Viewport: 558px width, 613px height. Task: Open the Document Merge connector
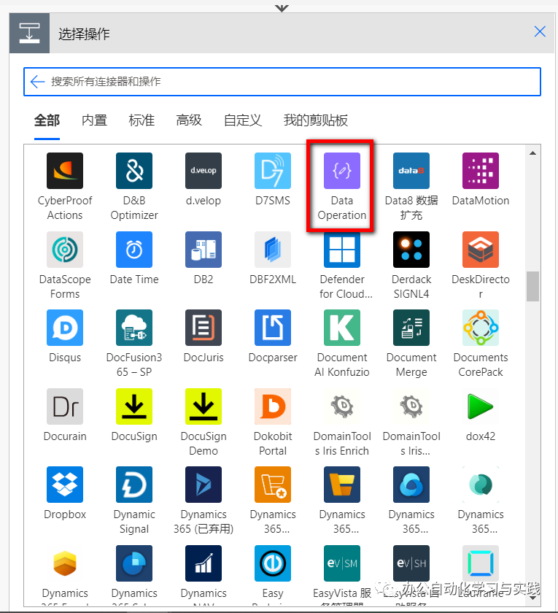411,328
